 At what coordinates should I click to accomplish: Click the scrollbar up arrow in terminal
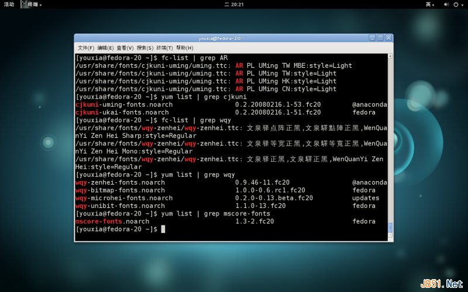point(390,56)
